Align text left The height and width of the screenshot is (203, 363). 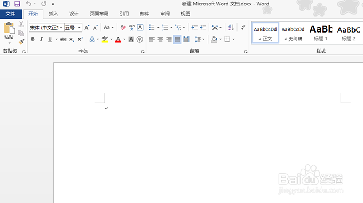tap(152, 39)
